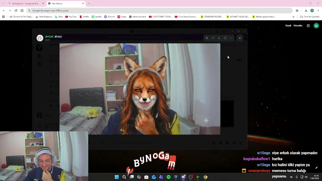Click the microphone icon in system tray
Image resolution: width=322 pixels, height=181 pixels.
click(x=297, y=177)
